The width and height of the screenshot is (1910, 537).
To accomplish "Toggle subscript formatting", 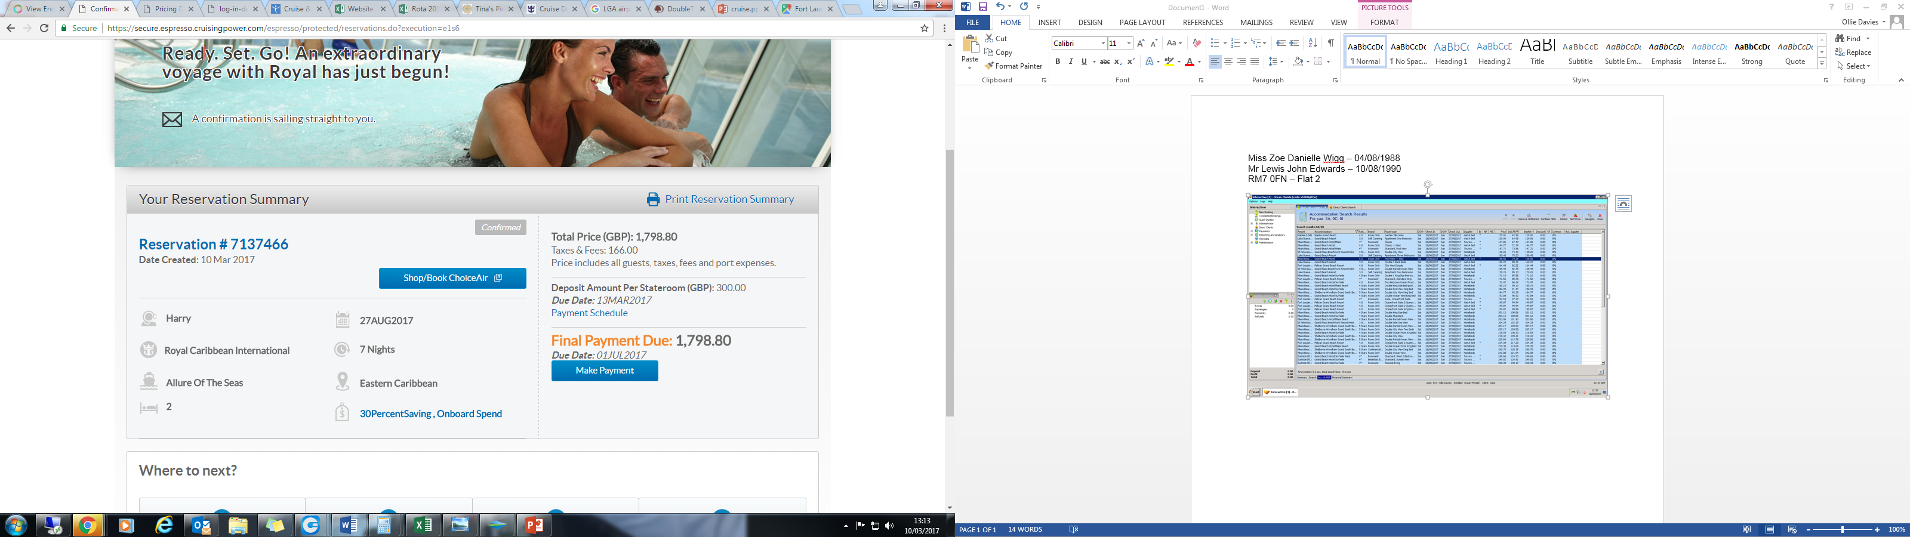I will (1118, 61).
